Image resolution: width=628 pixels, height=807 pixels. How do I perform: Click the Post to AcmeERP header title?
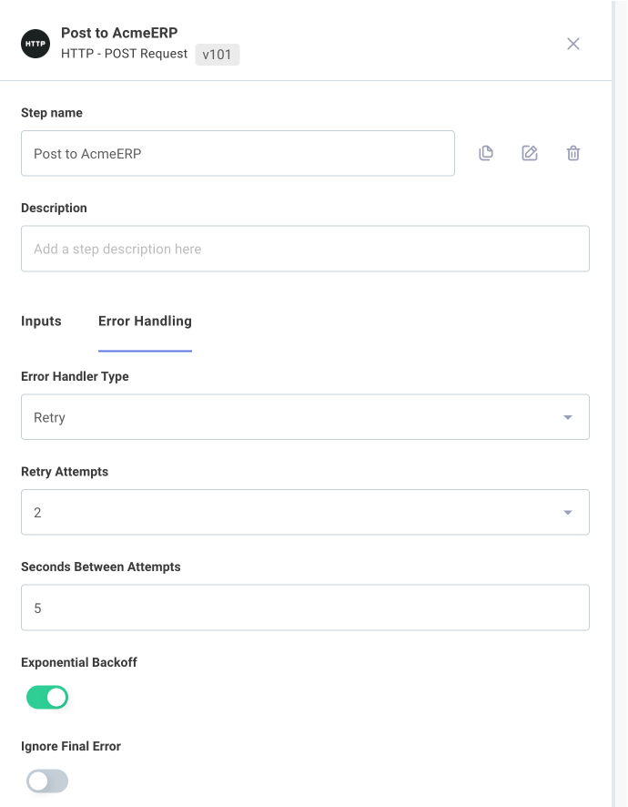tap(119, 33)
